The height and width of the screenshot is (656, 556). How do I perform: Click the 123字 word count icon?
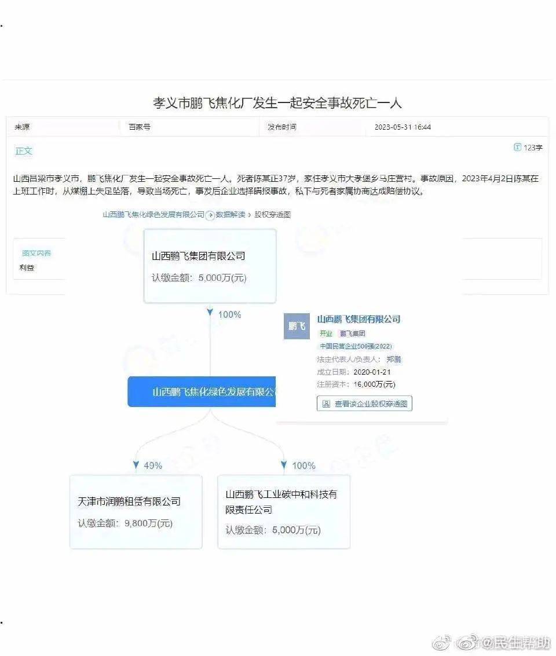[517, 147]
